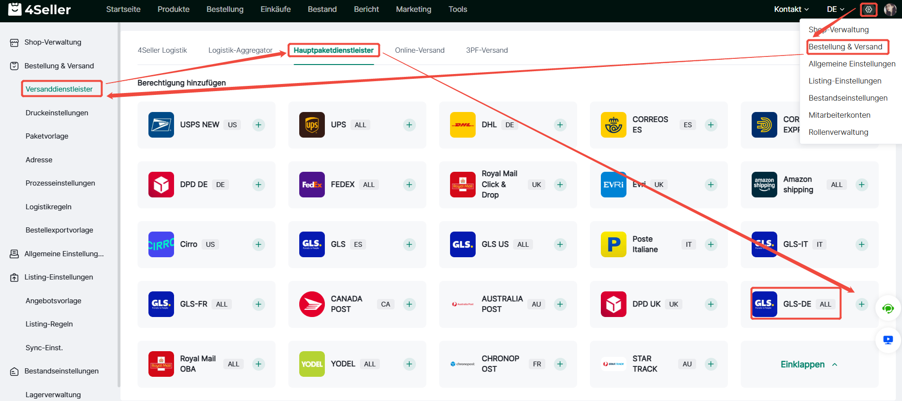Add USPS NEW carrier with plus icon
This screenshot has height=401, width=902.
point(258,125)
